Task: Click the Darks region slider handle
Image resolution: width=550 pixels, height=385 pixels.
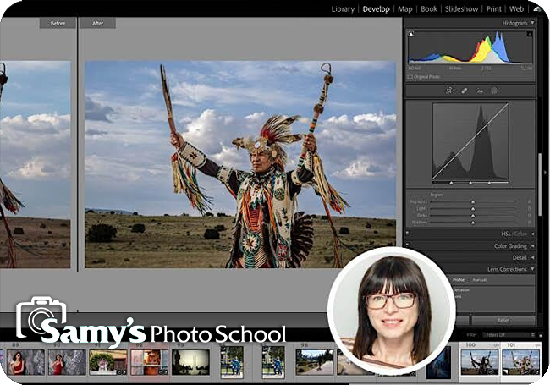Action: click(x=473, y=216)
